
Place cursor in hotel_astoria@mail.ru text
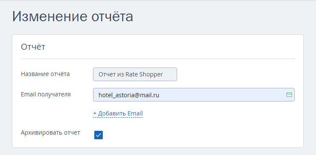click(129, 95)
